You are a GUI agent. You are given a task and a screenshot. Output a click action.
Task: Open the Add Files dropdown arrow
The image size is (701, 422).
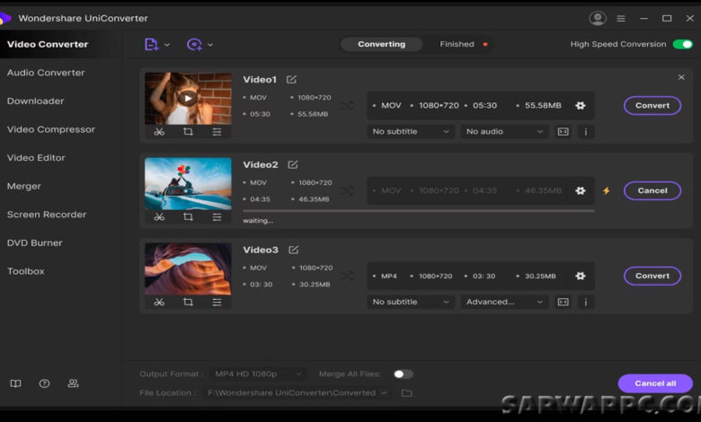coord(167,45)
